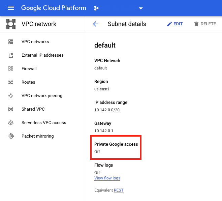
Task: Click the External IP addresses icon
Action: click(x=11, y=55)
